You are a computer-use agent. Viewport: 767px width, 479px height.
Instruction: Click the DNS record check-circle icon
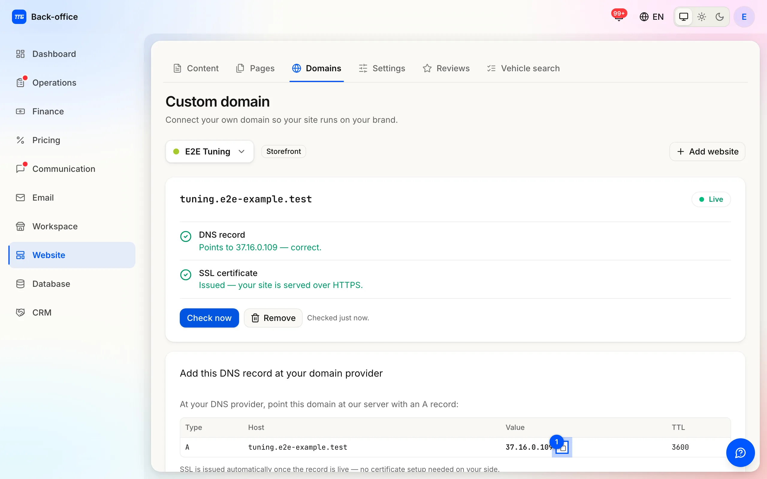coord(185,236)
